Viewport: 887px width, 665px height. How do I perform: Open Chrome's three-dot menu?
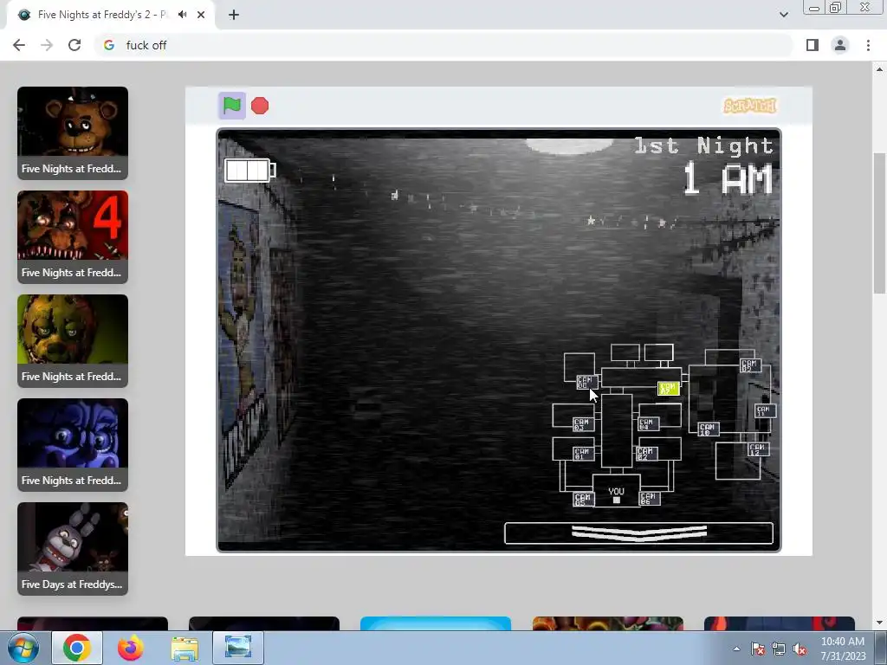(x=868, y=45)
